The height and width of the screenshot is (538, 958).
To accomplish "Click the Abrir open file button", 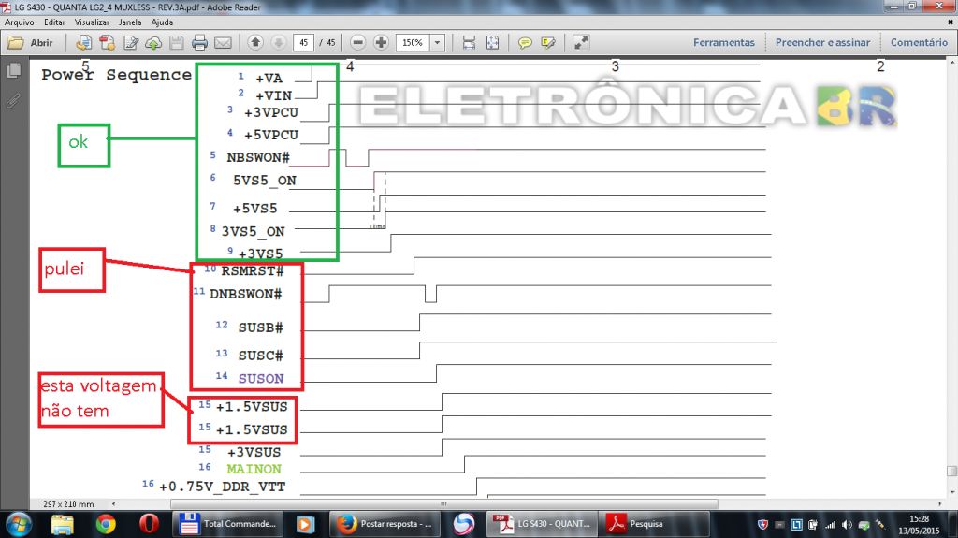I will click(31, 42).
